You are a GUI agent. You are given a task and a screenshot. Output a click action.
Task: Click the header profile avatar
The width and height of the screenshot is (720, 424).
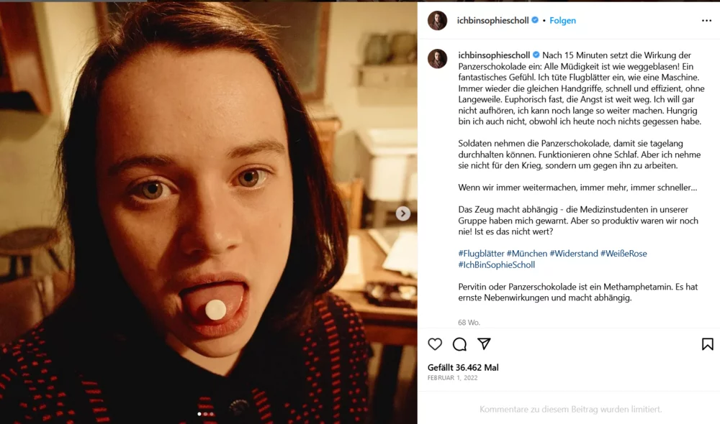[437, 21]
